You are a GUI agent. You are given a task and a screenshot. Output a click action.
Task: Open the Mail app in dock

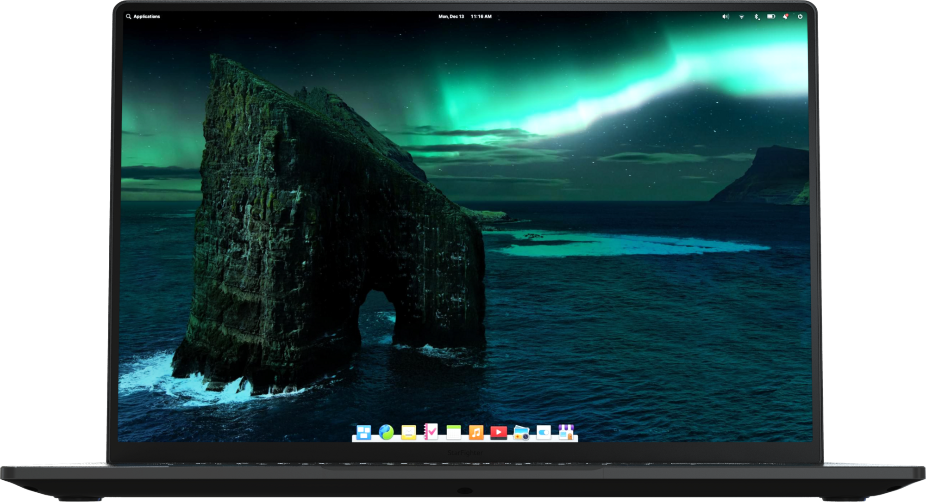point(408,433)
